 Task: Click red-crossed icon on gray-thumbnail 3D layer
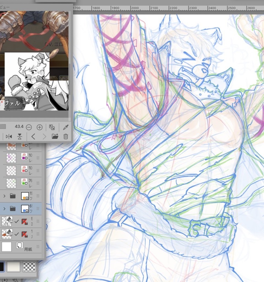tap(25, 221)
